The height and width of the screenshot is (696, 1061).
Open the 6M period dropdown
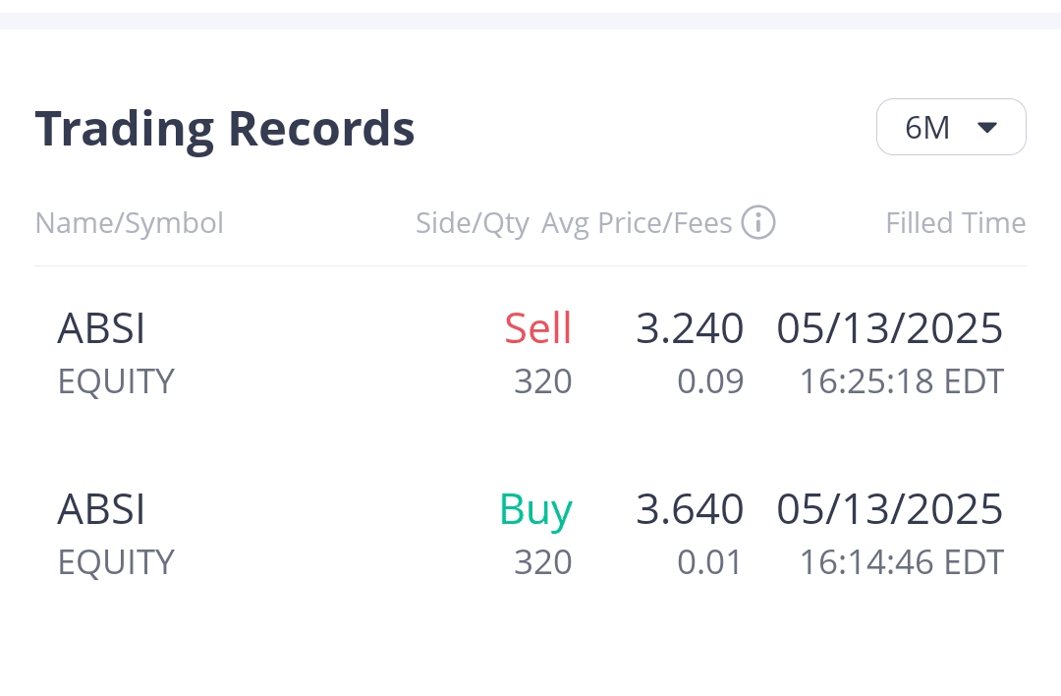[950, 127]
